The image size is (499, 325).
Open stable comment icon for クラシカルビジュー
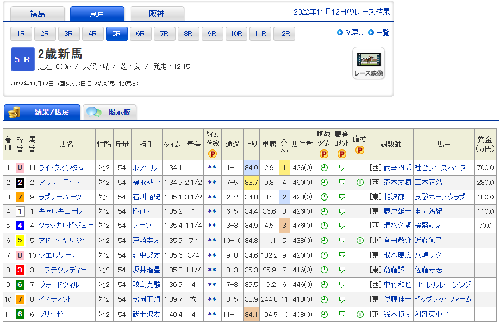[x=342, y=226]
